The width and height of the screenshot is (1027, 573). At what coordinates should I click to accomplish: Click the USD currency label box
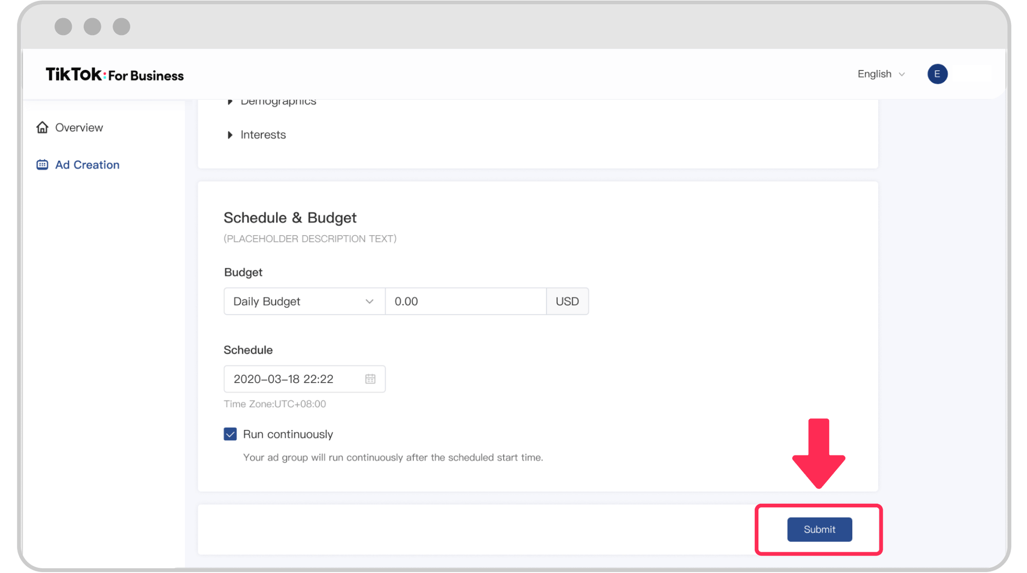[x=567, y=301]
